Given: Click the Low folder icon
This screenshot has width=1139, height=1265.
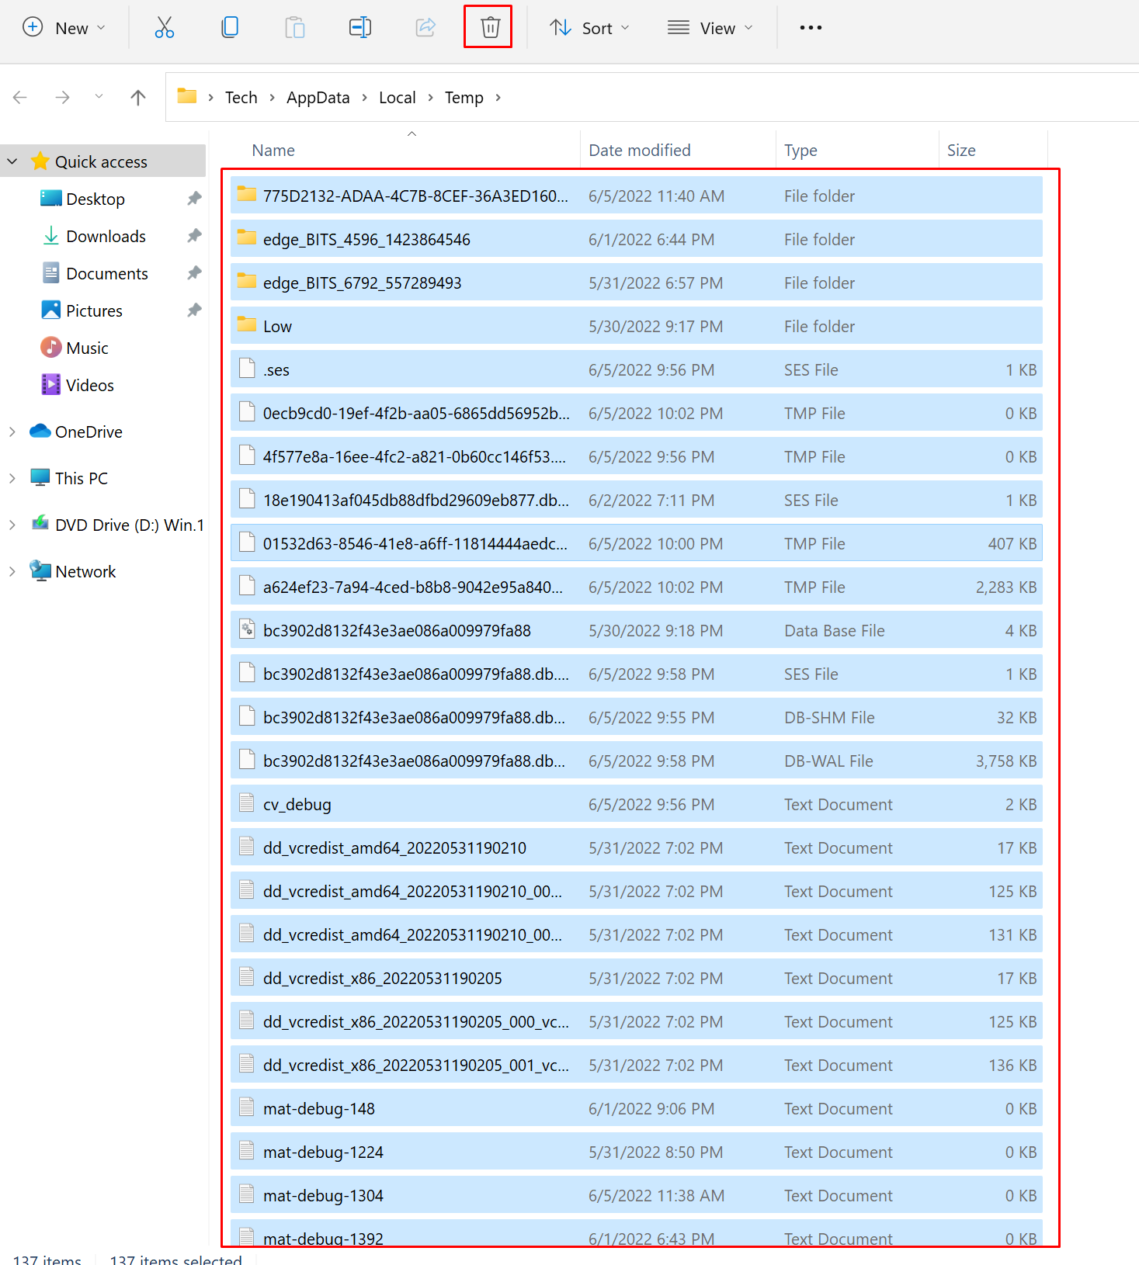Looking at the screenshot, I should pyautogui.click(x=247, y=324).
